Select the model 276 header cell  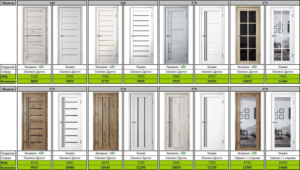(265, 89)
